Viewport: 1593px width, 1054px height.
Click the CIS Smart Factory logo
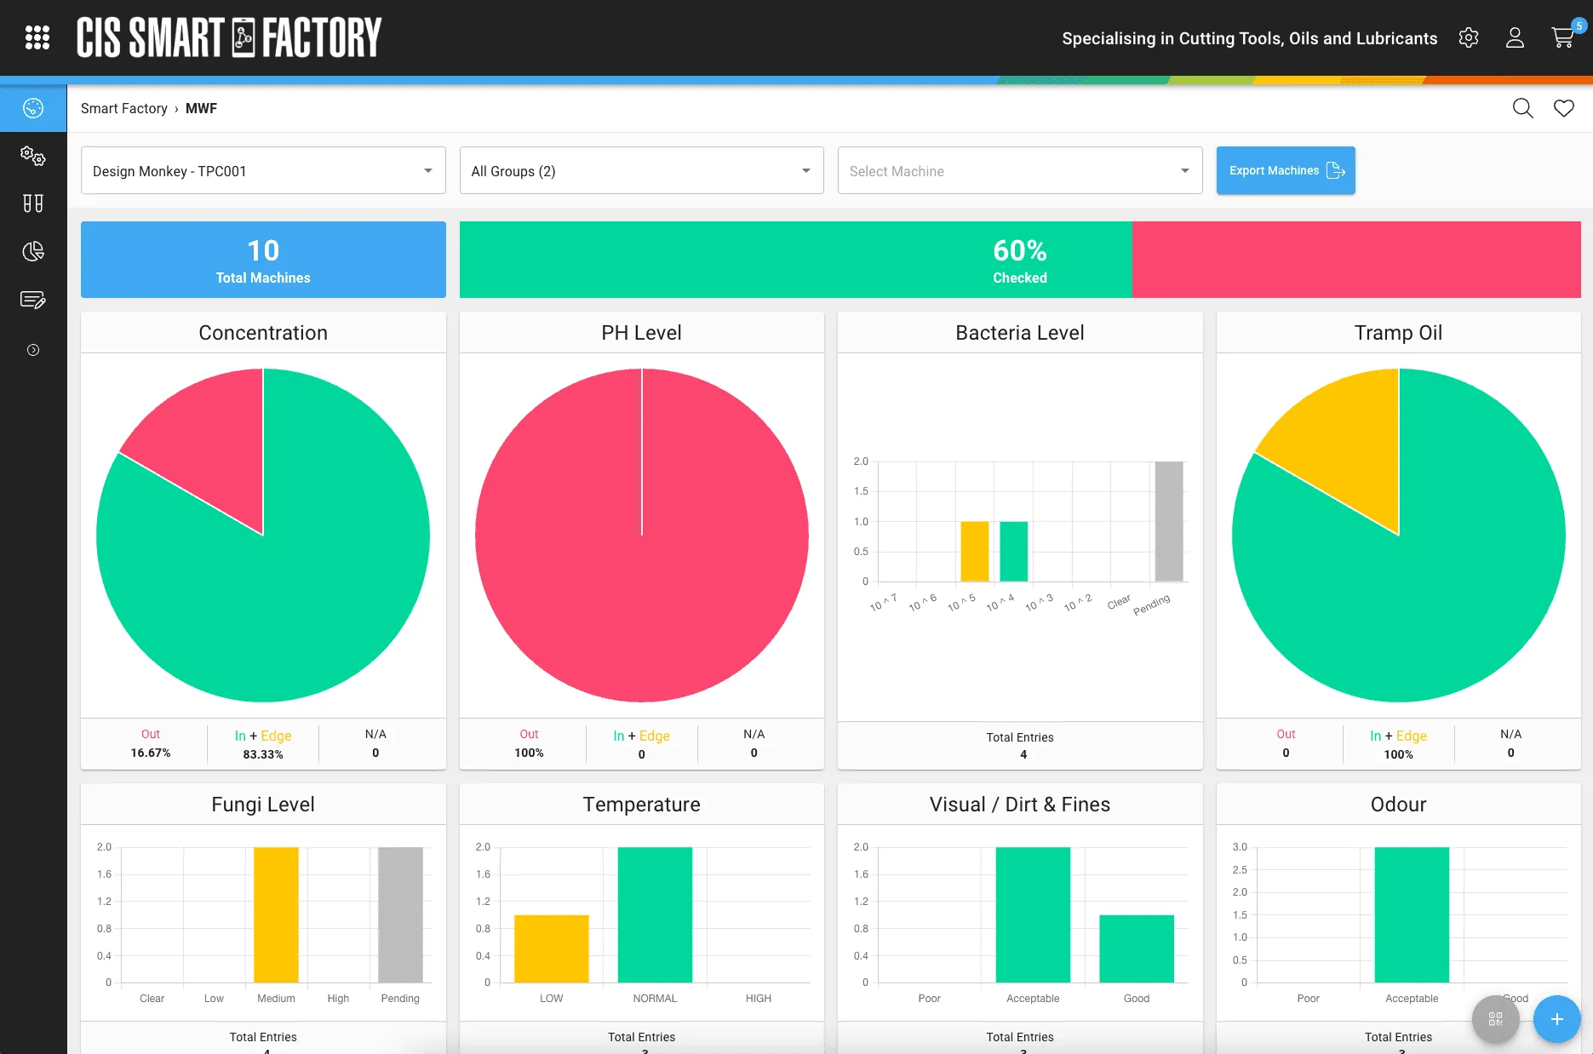pyautogui.click(x=229, y=37)
